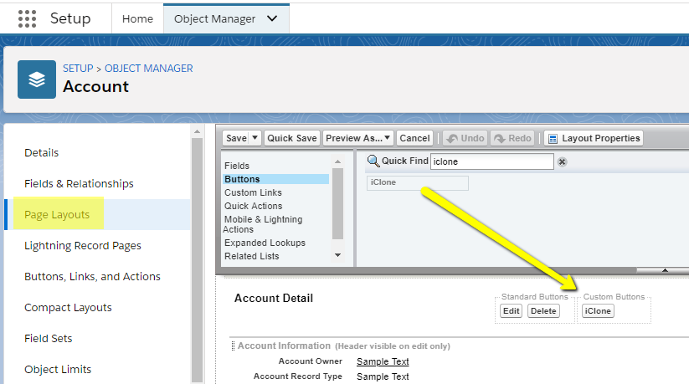689x384 pixels.
Task: Open the App Launcher dots icon
Action: click(x=27, y=19)
